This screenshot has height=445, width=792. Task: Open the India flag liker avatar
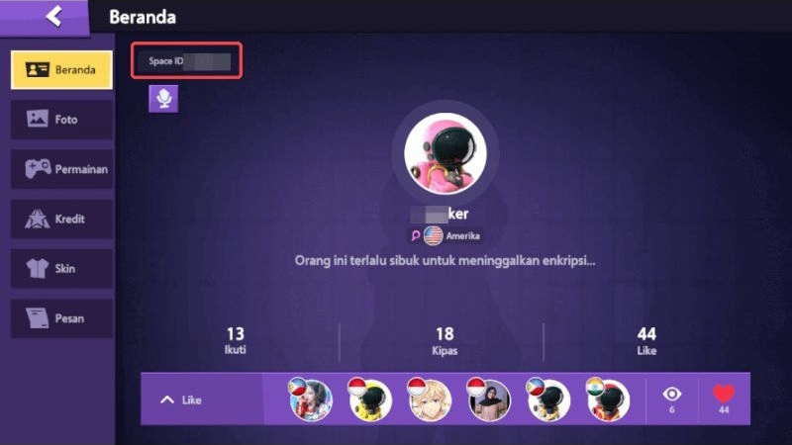tap(608, 400)
